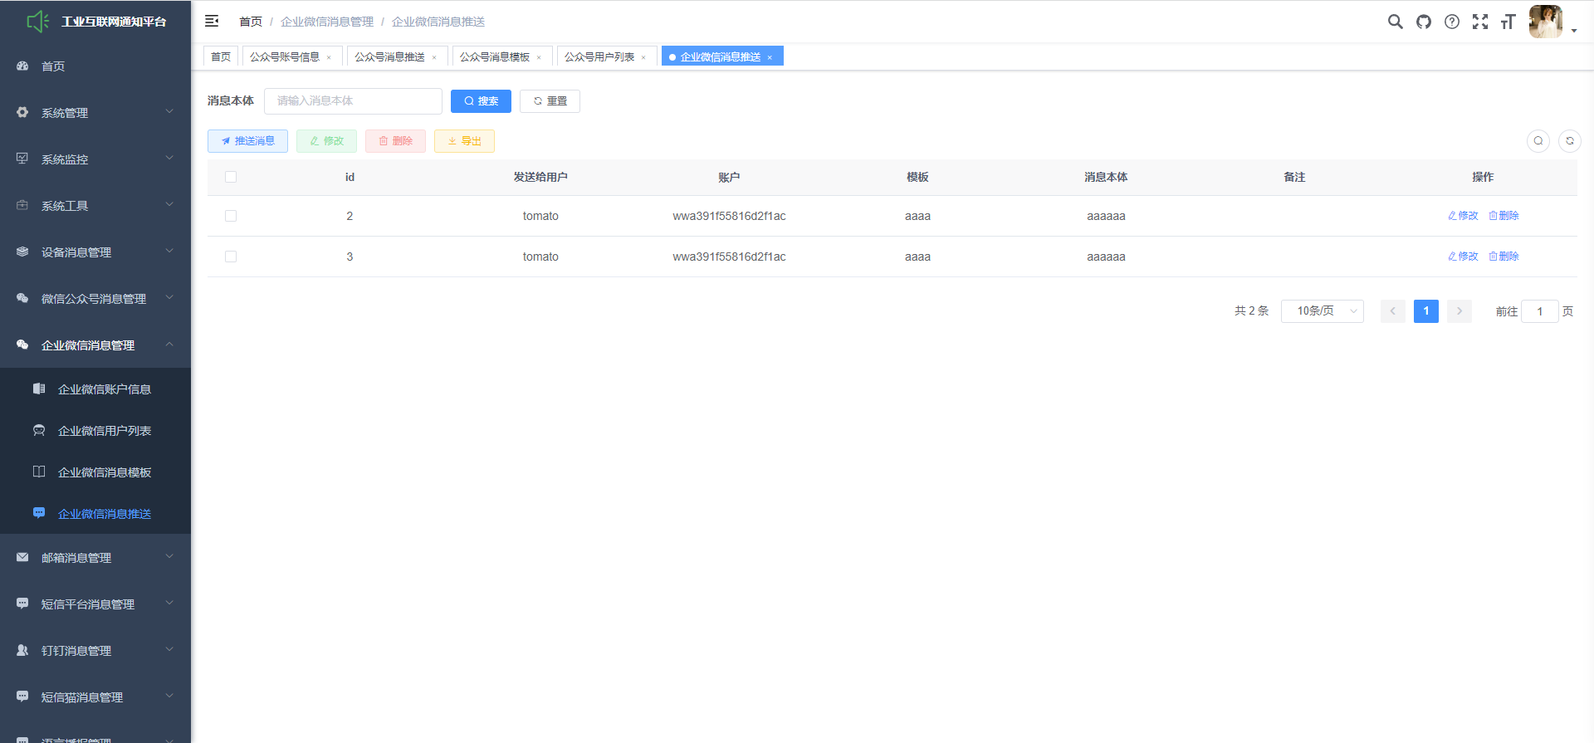Select page 1 in pagination
This screenshot has height=743, width=1594.
(x=1426, y=311)
